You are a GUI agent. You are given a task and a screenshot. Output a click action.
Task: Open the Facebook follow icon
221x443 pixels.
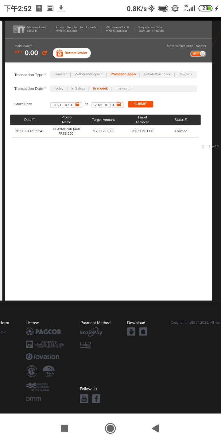point(96,399)
